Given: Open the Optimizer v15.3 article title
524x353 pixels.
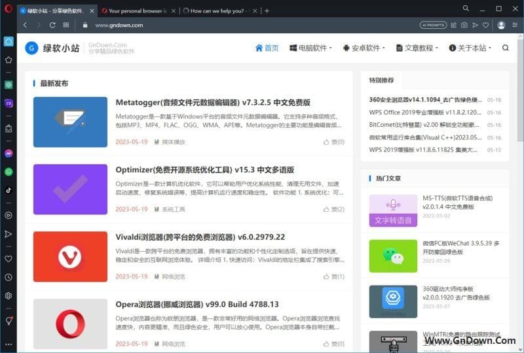Looking at the screenshot, I should click(205, 170).
